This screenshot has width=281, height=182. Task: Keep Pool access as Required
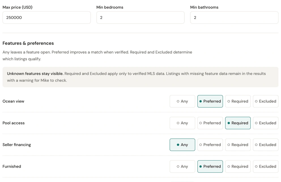[x=238, y=123]
